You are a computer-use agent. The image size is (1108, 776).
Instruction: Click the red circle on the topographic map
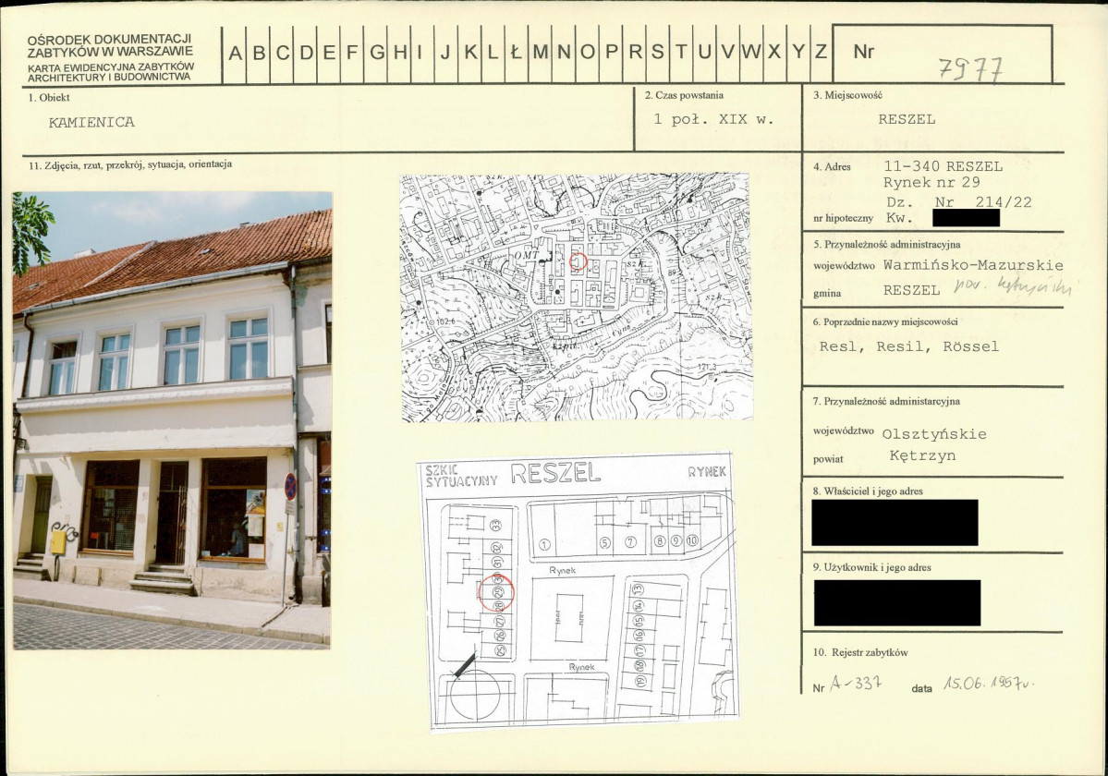pyautogui.click(x=578, y=262)
